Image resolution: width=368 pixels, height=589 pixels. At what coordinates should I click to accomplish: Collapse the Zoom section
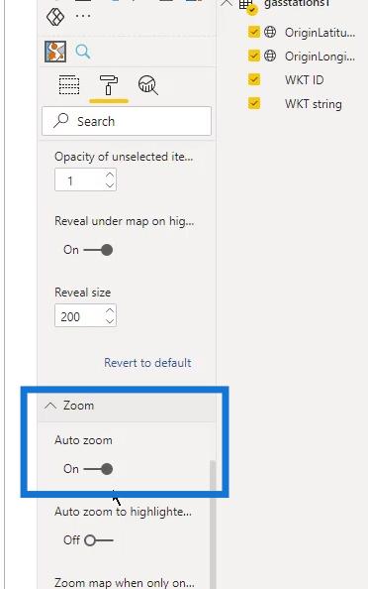50,406
